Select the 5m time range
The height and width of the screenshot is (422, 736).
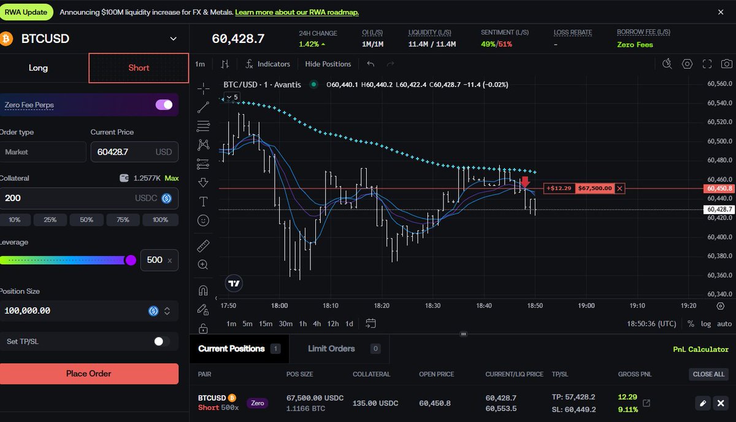click(x=247, y=324)
